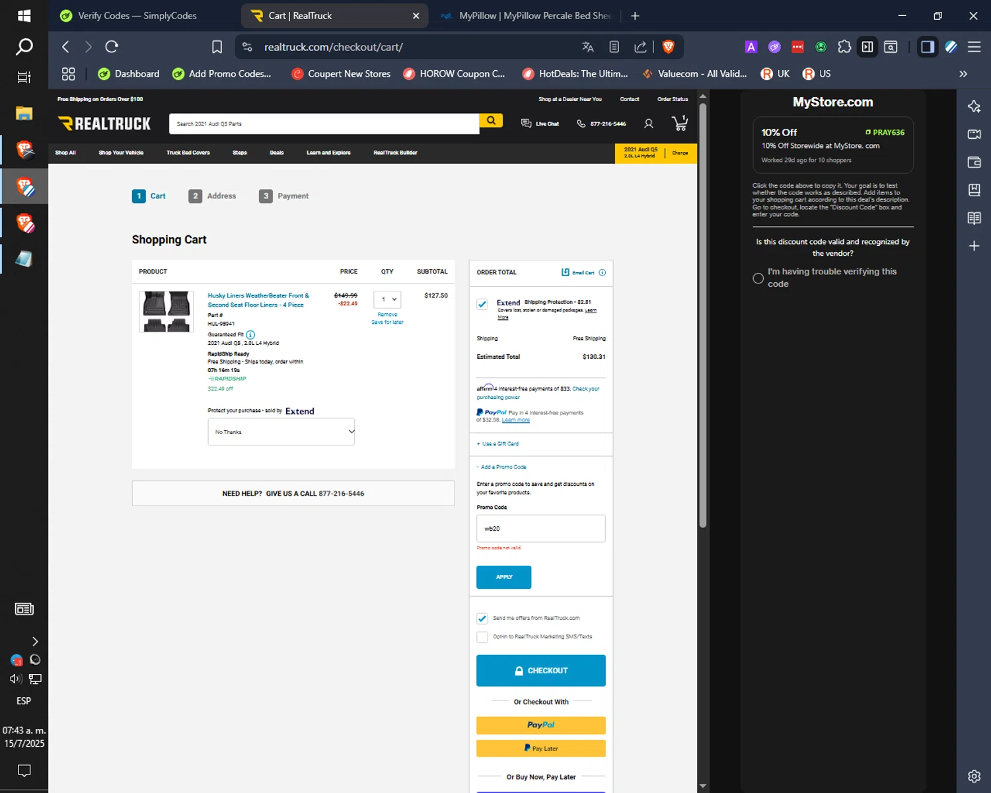Viewport: 991px width, 793px height.
Task: Click the RealTruck shopping cart icon
Action: point(679,123)
